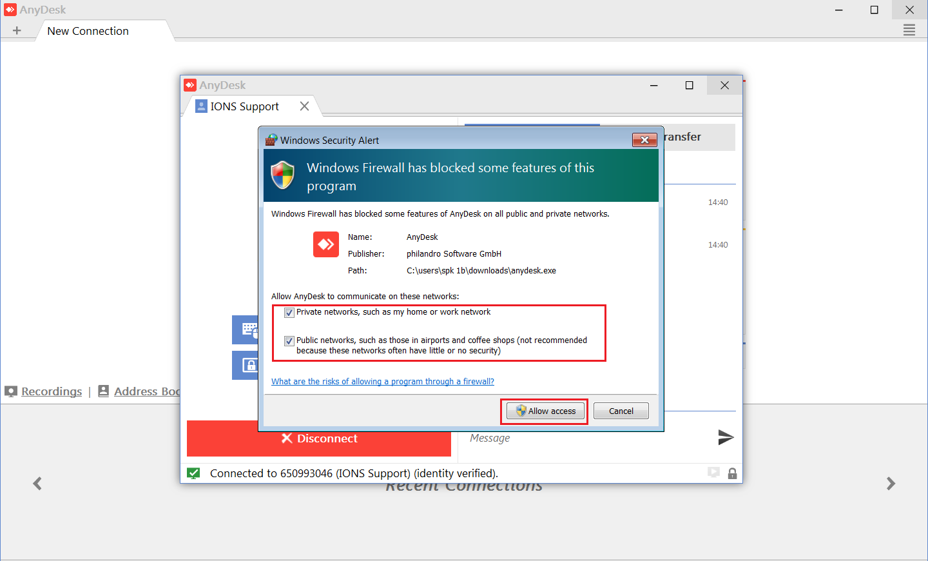Open the Recordings link
928x561 pixels.
click(x=52, y=391)
